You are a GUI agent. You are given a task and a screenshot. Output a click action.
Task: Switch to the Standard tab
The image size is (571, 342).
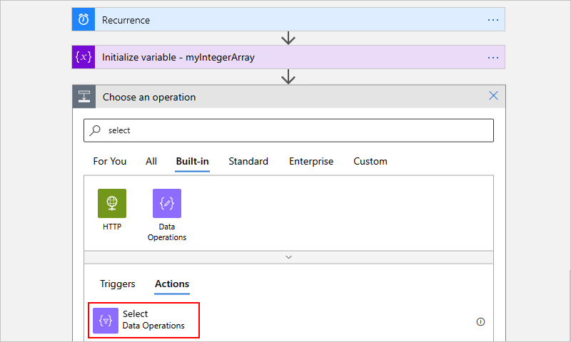[x=248, y=161]
